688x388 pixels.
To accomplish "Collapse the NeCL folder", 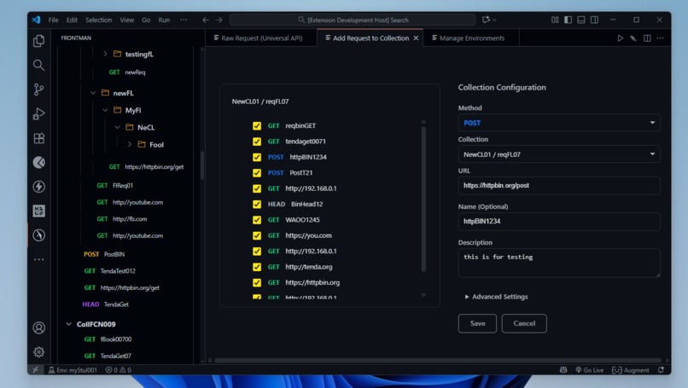I will (x=118, y=128).
